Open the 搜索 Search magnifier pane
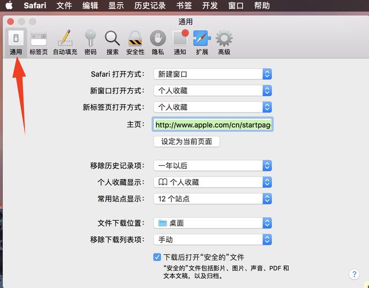369x288 pixels. (112, 43)
